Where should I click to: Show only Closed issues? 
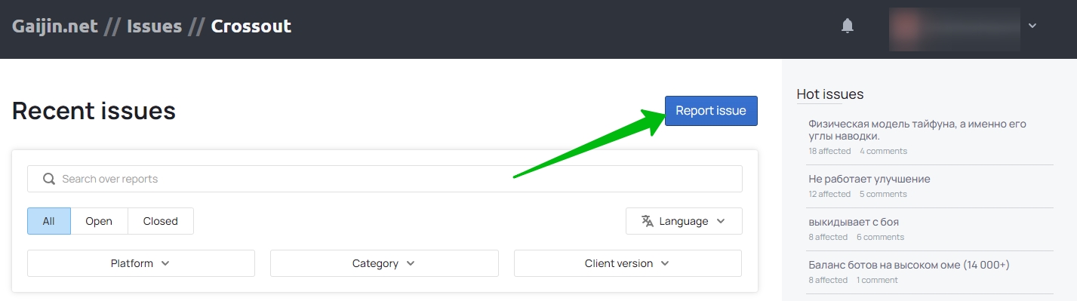(x=161, y=221)
